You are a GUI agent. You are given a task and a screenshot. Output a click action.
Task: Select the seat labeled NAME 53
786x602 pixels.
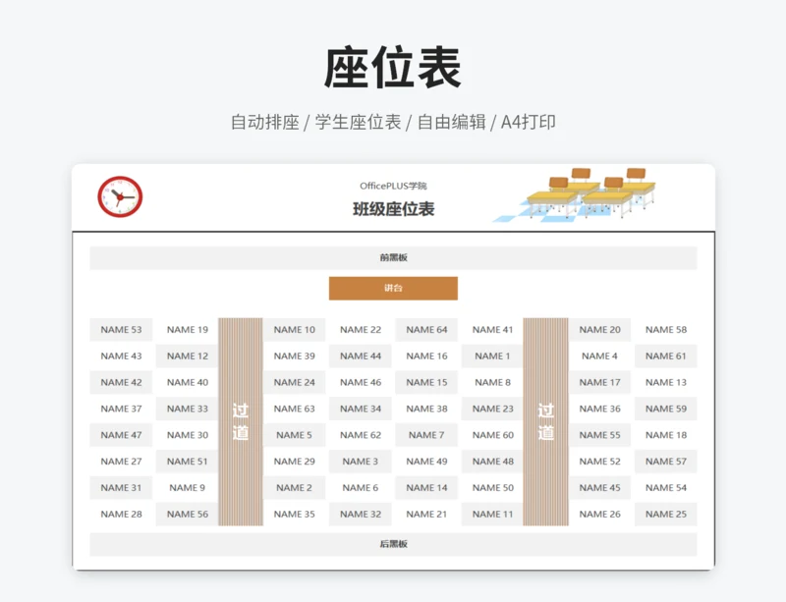120,330
